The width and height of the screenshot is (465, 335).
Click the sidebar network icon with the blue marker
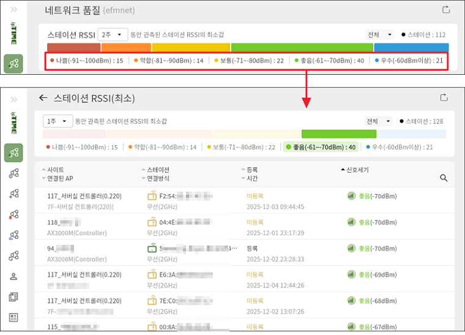(13, 235)
